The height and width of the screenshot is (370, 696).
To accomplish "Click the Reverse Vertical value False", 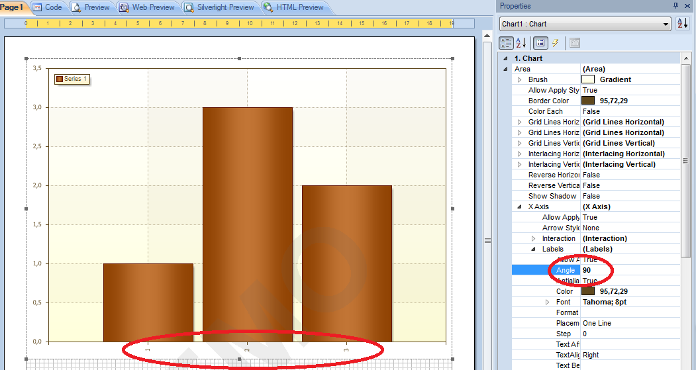I will tap(591, 185).
